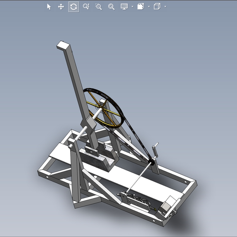Choose the Select arrow pointer tool

(x=49, y=7)
